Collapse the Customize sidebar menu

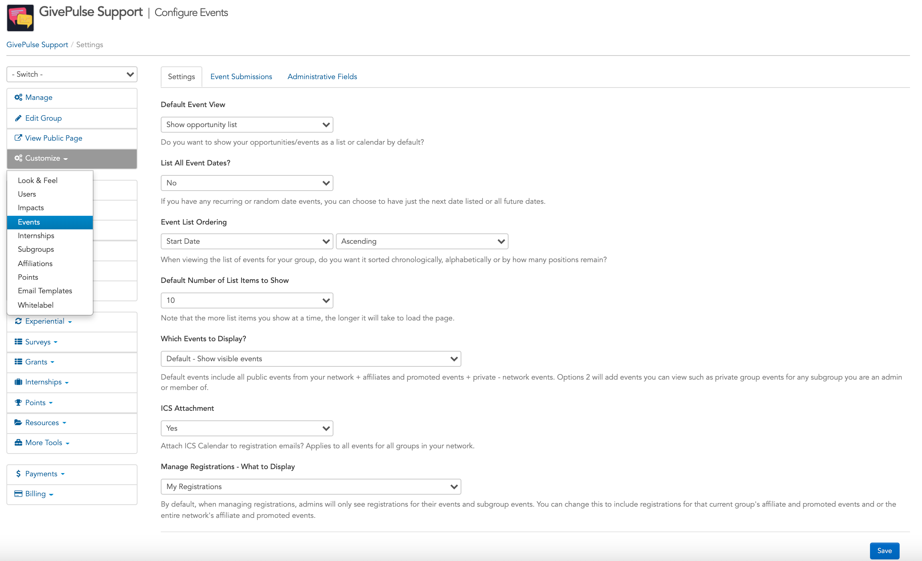coord(72,159)
